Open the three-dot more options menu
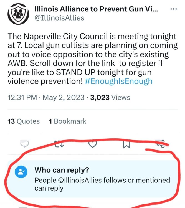The image size is (185, 208). point(174,9)
